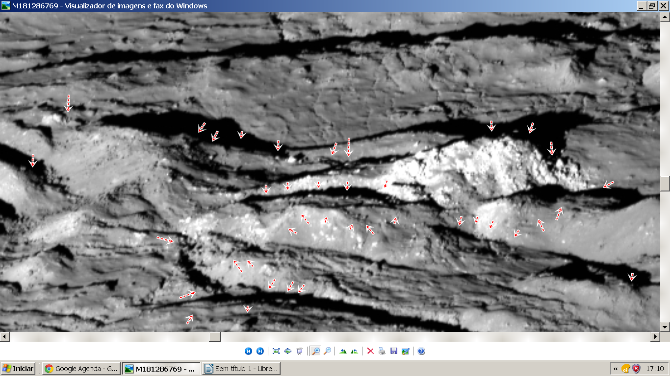Switch to Sem título 1 LibreOffice window
The width and height of the screenshot is (670, 376).
(x=241, y=369)
